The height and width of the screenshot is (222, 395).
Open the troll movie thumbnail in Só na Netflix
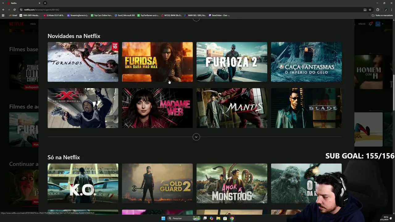[x=306, y=183]
